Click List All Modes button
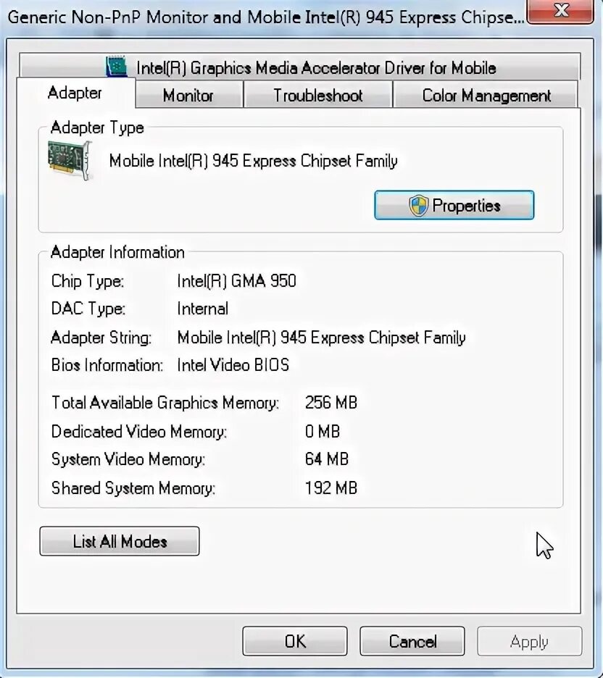Image resolution: width=603 pixels, height=678 pixels. point(120,541)
